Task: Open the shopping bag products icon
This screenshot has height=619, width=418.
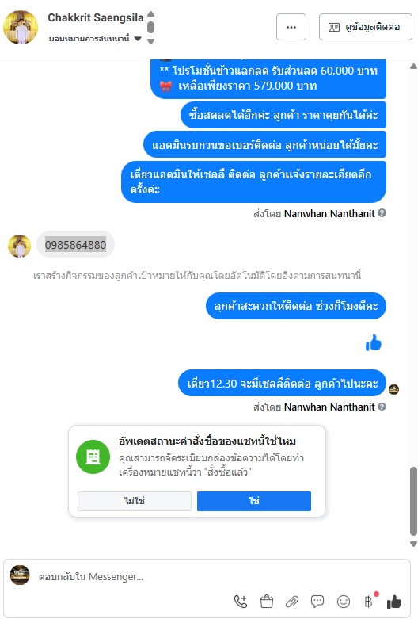Action: [x=267, y=602]
